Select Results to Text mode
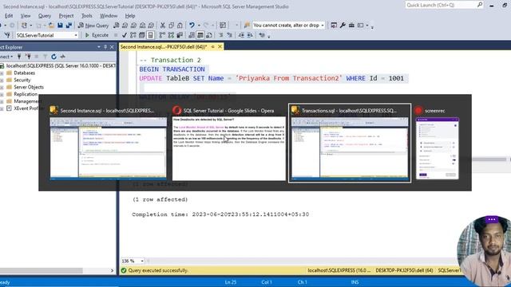The height and width of the screenshot is (287, 511). 192,35
